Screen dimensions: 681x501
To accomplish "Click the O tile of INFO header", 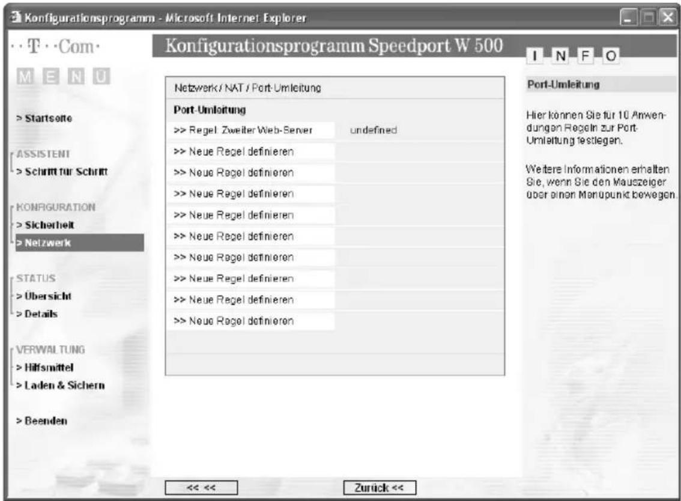I will (611, 56).
